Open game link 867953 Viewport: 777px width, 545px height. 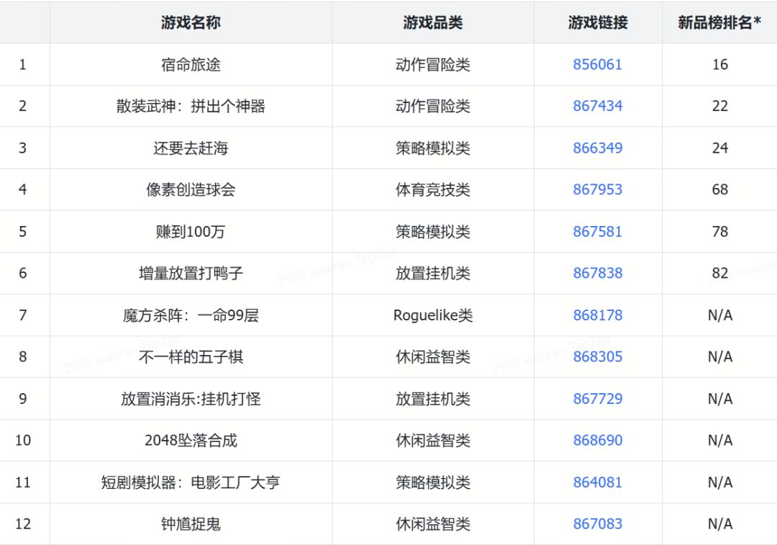pyautogui.click(x=598, y=189)
